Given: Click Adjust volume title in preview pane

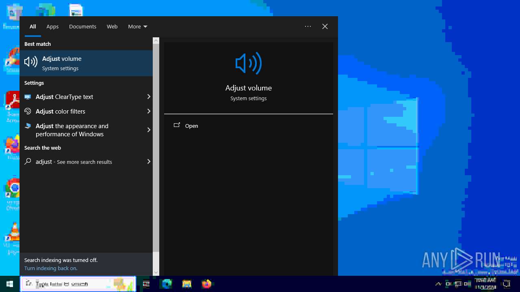Looking at the screenshot, I should tap(249, 88).
